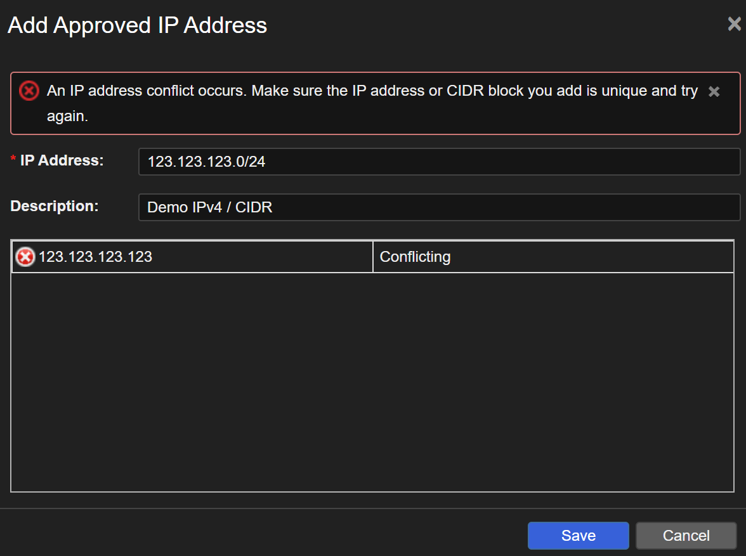Click the empty area of the conflict list
This screenshot has width=746, height=556.
372,380
